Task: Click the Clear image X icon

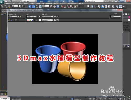Action: (18, 20)
